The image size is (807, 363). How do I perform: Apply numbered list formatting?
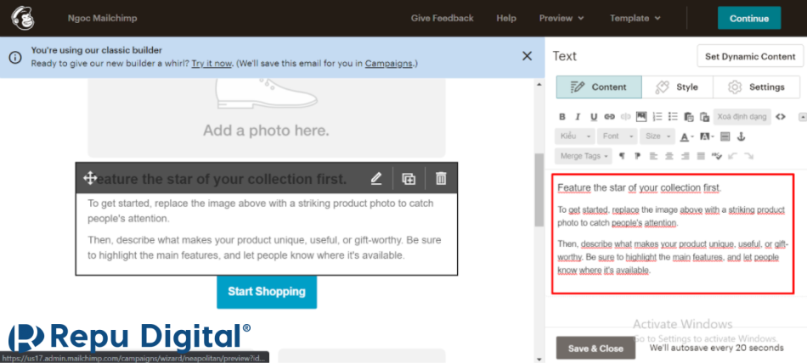point(657,117)
